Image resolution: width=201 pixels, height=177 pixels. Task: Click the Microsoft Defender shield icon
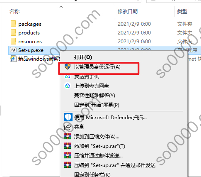click(68, 117)
